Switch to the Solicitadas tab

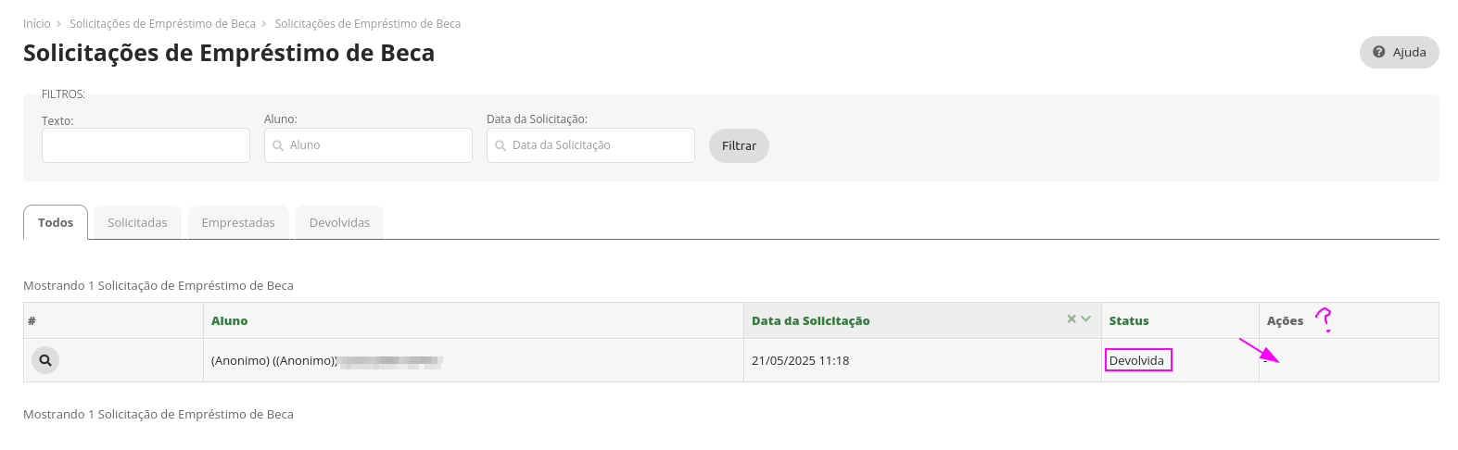tap(137, 222)
